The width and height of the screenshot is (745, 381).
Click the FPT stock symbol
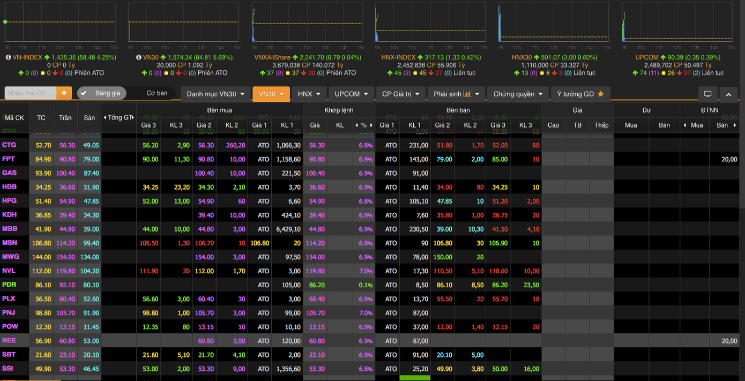tap(9, 159)
